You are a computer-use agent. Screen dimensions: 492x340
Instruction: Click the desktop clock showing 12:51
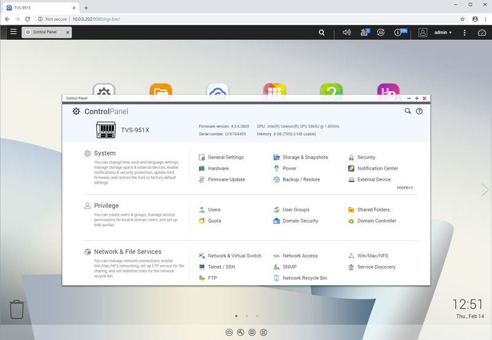[x=467, y=304]
